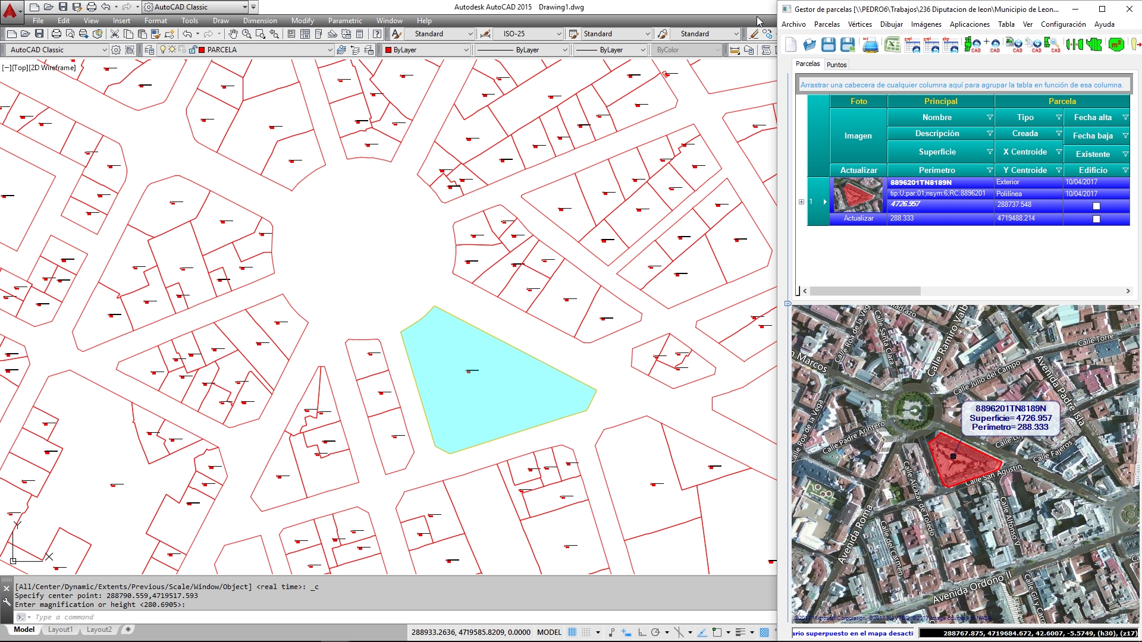Click the MODEL button in status bar
Image resolution: width=1142 pixels, height=642 pixels.
tap(549, 632)
